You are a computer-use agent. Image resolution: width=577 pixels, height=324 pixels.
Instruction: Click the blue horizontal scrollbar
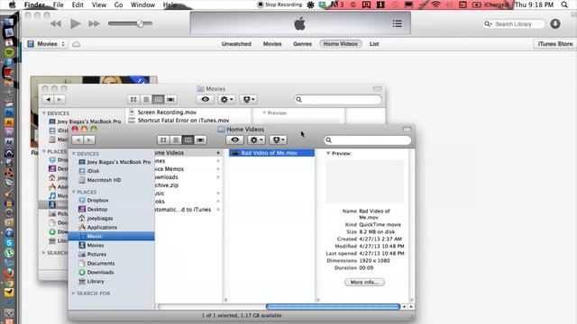333,306
